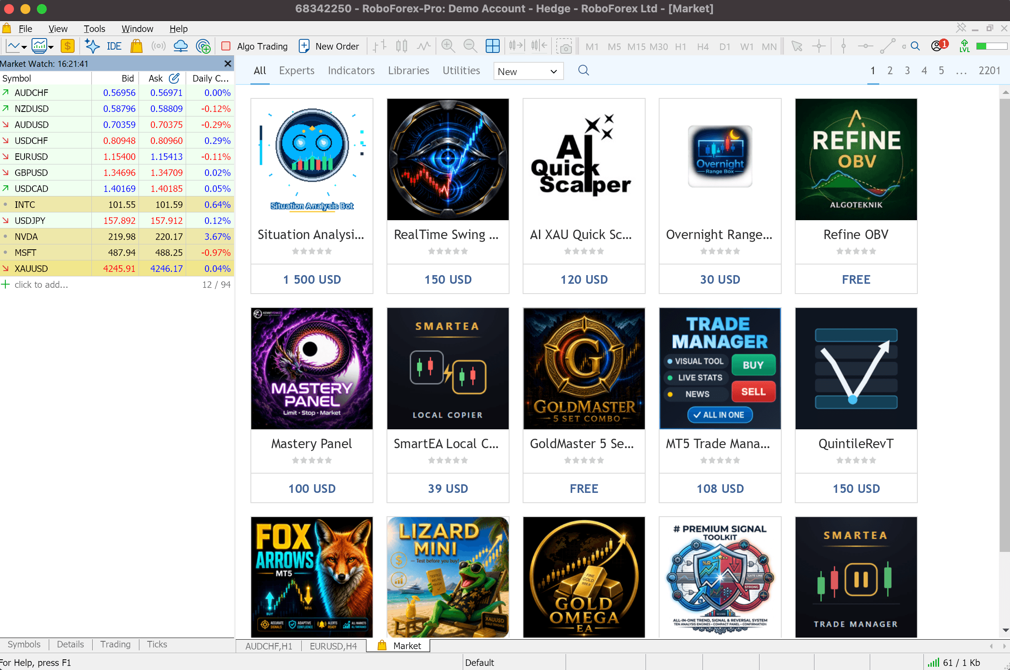Click the chart screenshot camera icon
This screenshot has height=670, width=1010.
pyautogui.click(x=565, y=46)
